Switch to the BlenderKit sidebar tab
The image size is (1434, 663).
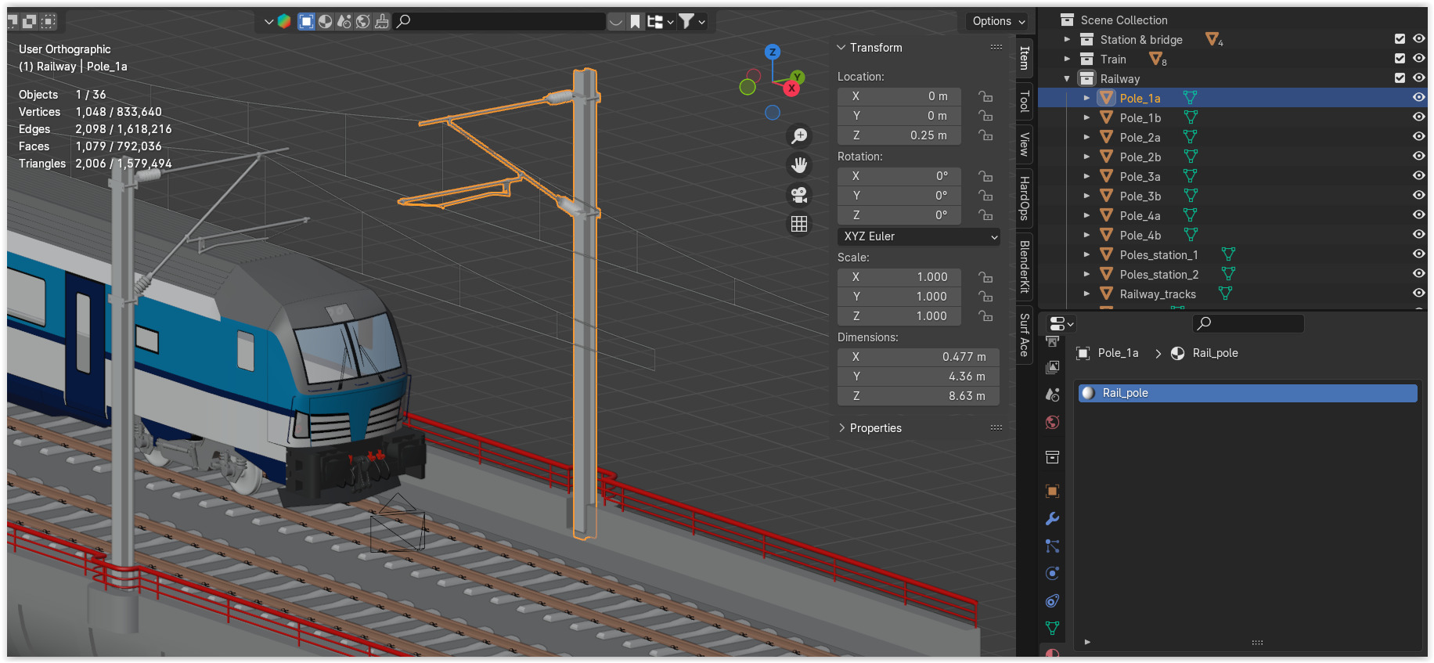point(1024,266)
